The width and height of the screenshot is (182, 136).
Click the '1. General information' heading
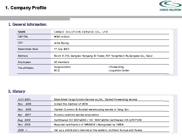point(27,24)
